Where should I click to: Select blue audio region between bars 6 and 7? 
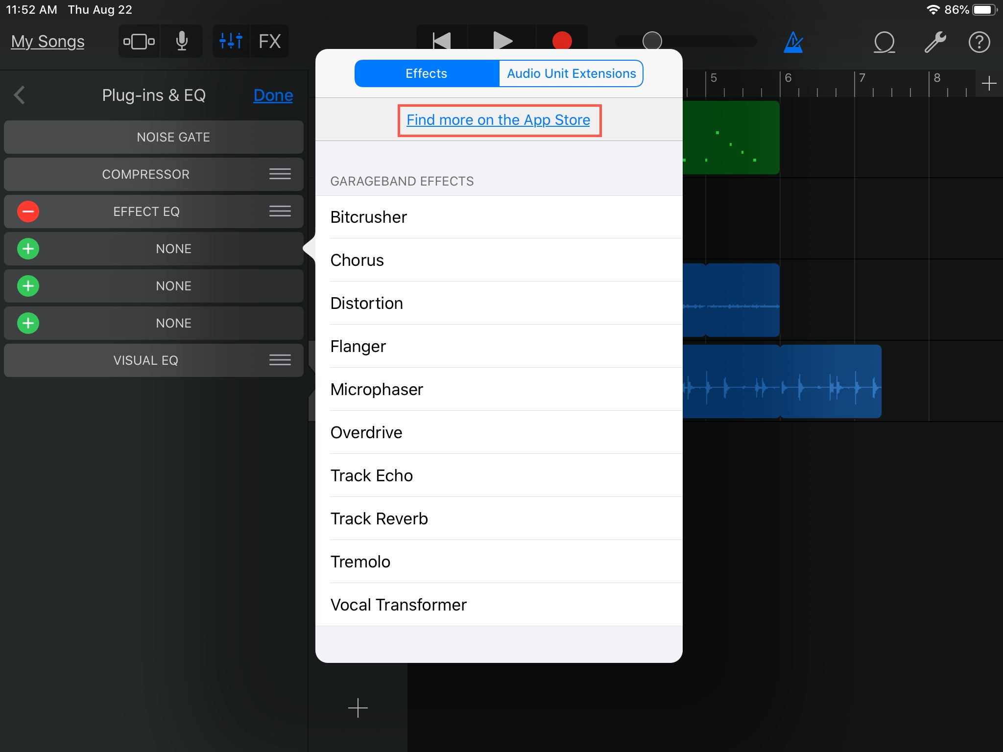point(831,381)
